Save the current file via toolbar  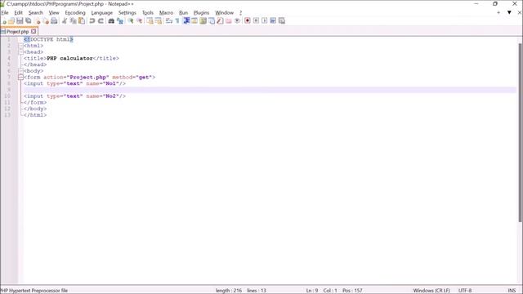20,21
